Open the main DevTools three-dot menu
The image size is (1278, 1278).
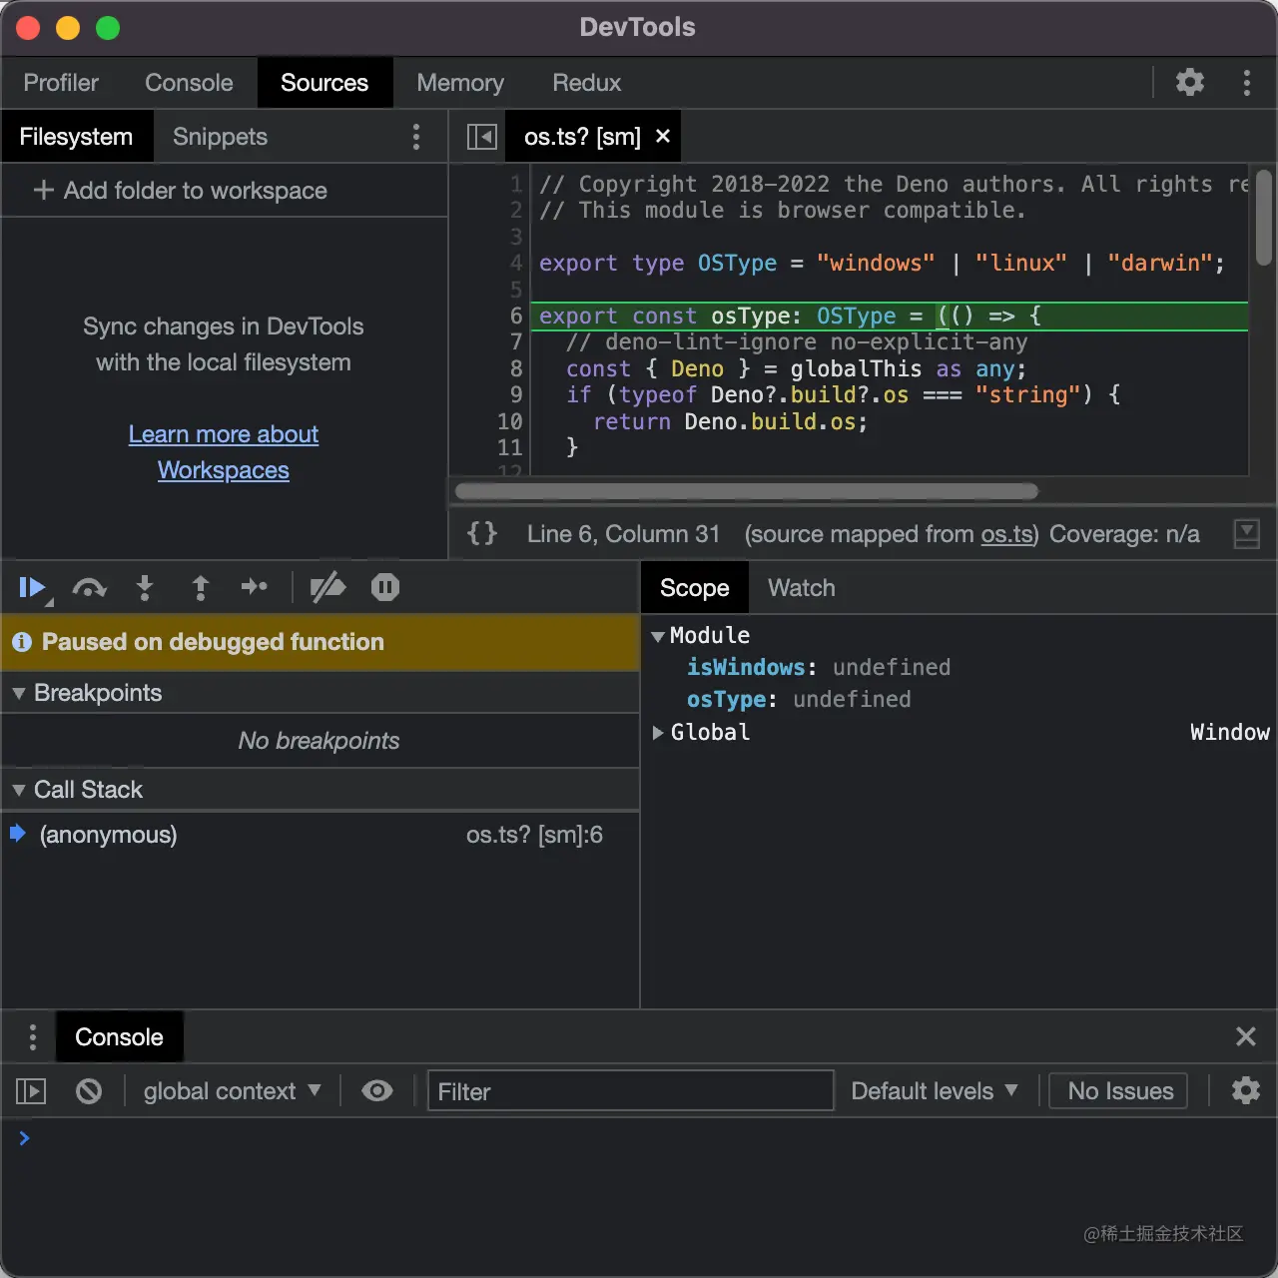pyautogui.click(x=1247, y=82)
